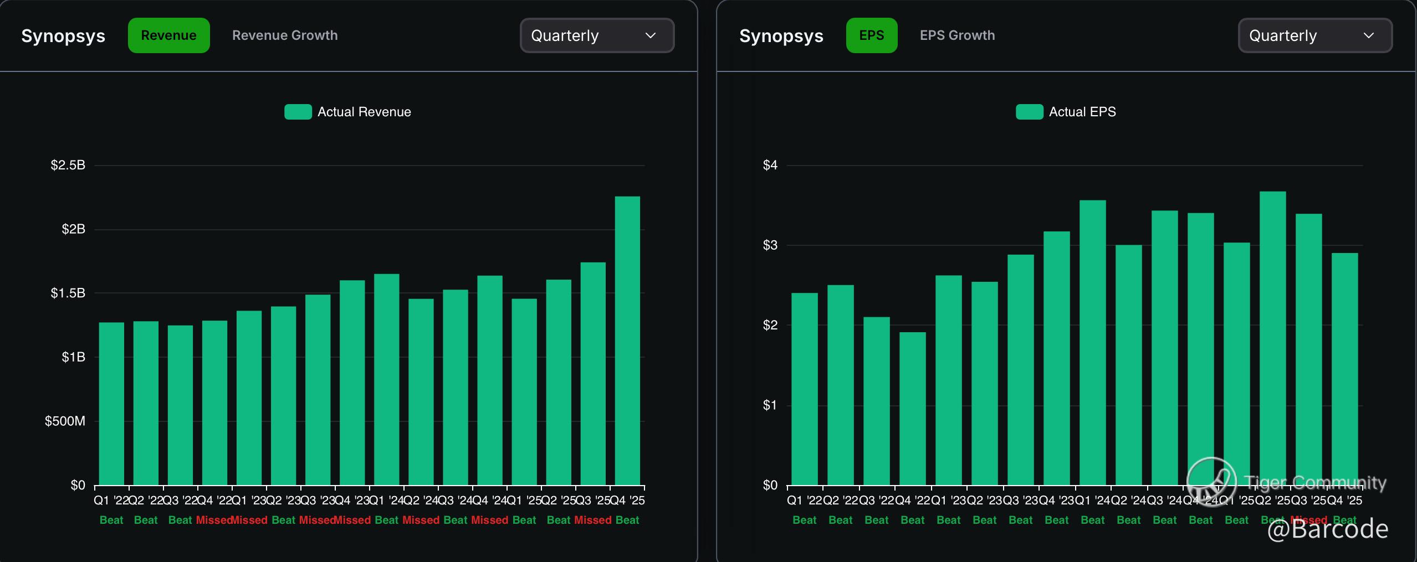Click the Q1 '22 label on the EPS x-axis
The width and height of the screenshot is (1417, 562).
pyautogui.click(x=805, y=501)
